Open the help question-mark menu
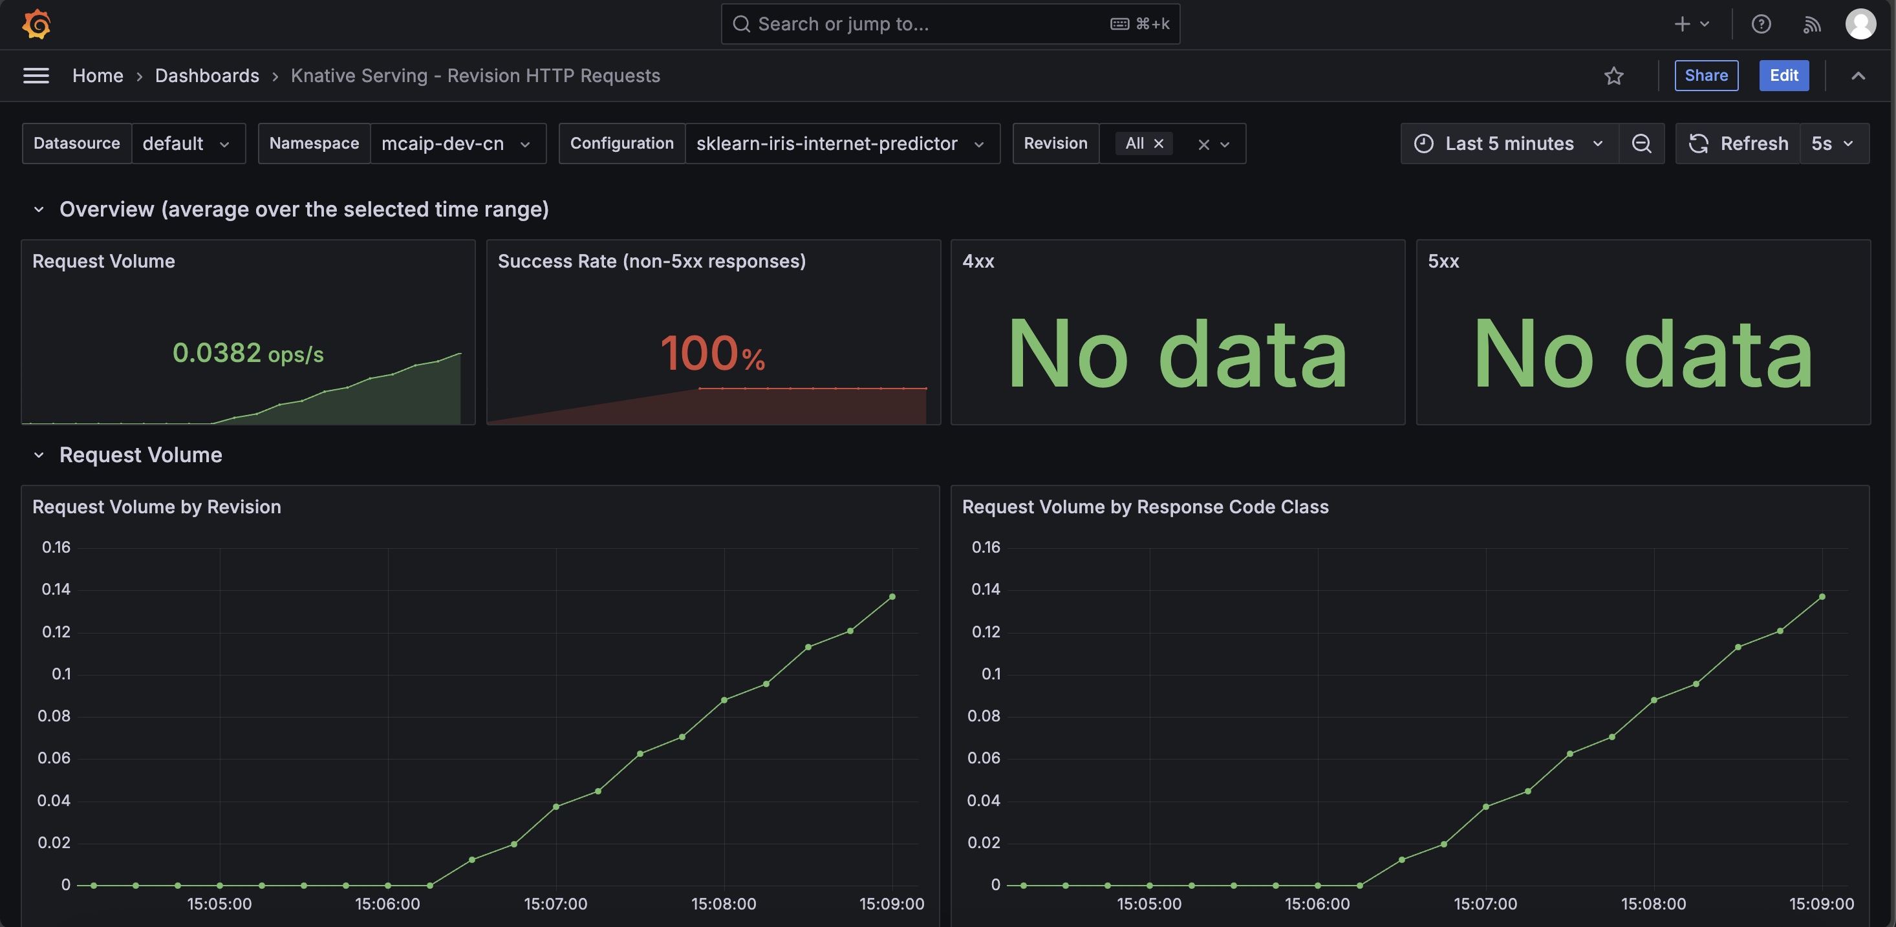Viewport: 1896px width, 927px height. click(x=1761, y=25)
